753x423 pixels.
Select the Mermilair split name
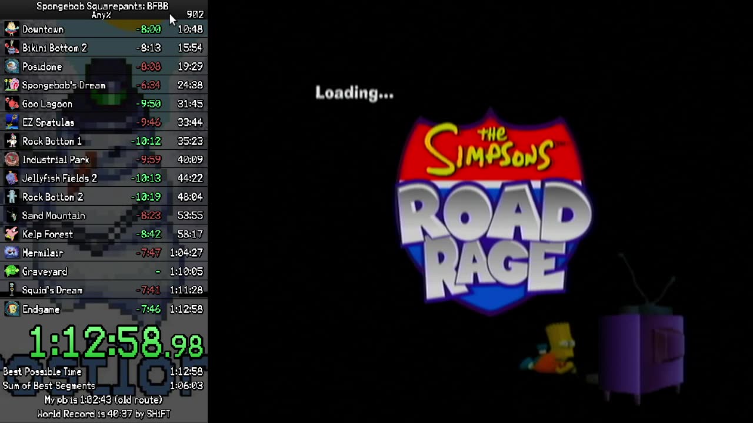[x=42, y=253]
